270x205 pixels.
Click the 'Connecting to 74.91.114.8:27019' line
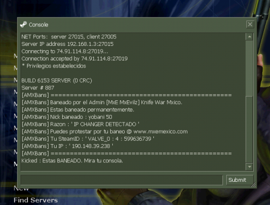(65, 51)
